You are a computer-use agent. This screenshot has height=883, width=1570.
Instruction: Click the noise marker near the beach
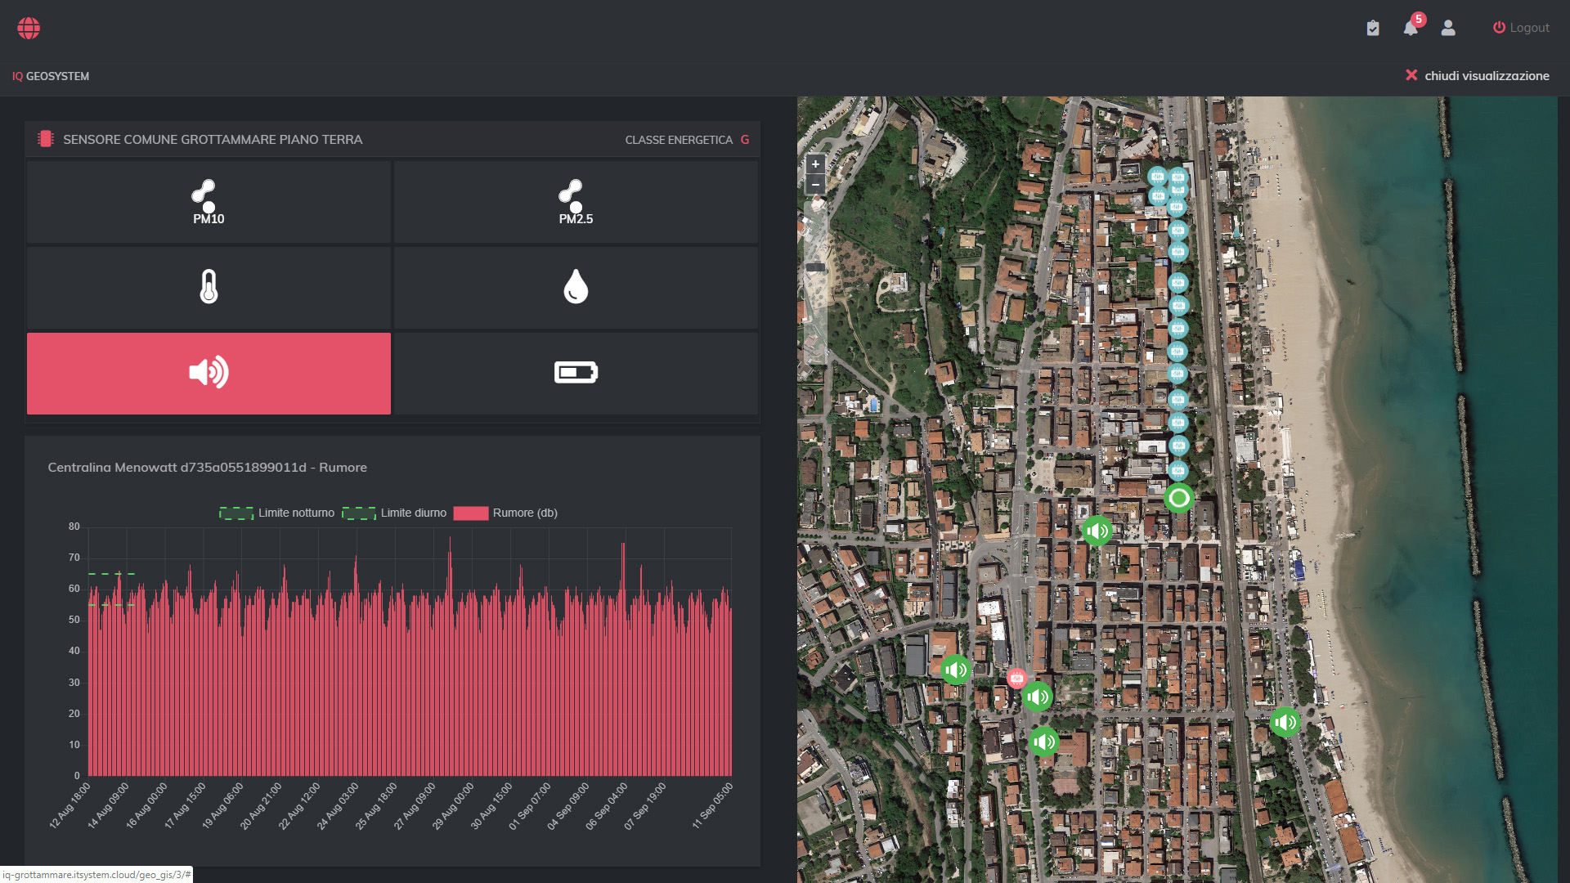pos(1285,723)
